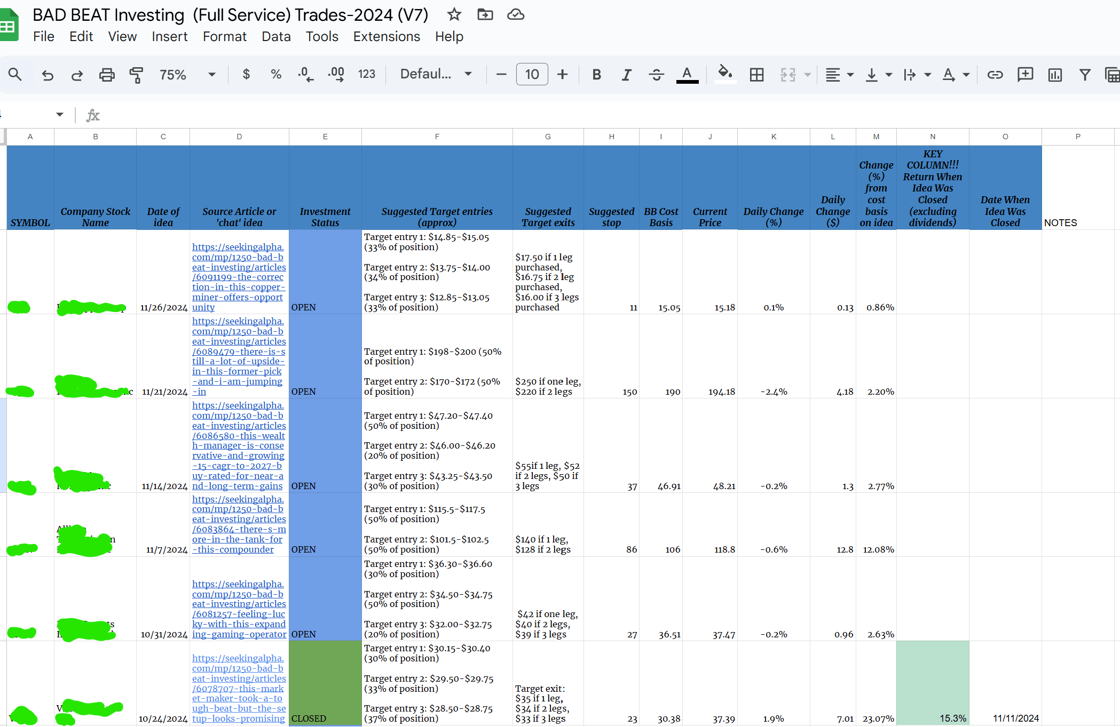Click the paint format roller icon
The image size is (1120, 727).
(136, 75)
